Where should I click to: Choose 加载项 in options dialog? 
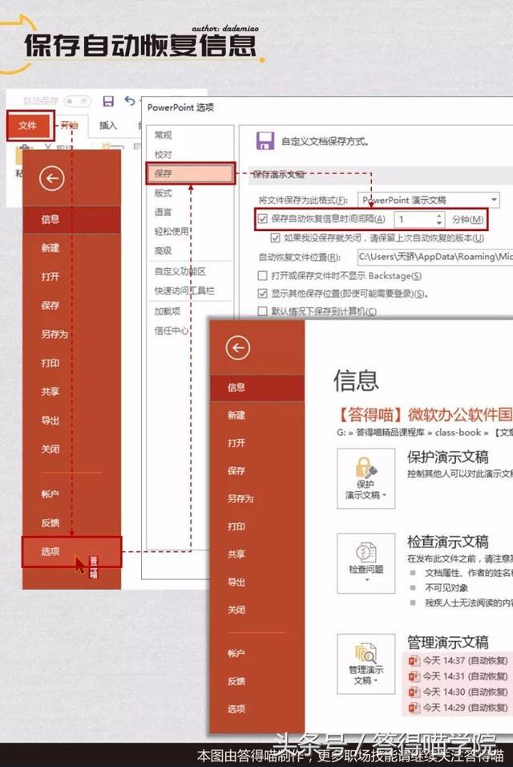[167, 311]
